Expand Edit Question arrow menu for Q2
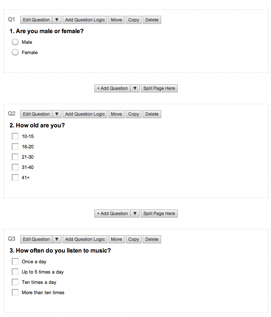 (57, 114)
